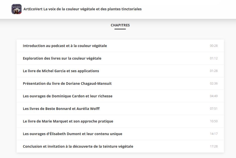236x158 pixels.
Task: Select the CHAPITRES section heading
Action: point(120,25)
